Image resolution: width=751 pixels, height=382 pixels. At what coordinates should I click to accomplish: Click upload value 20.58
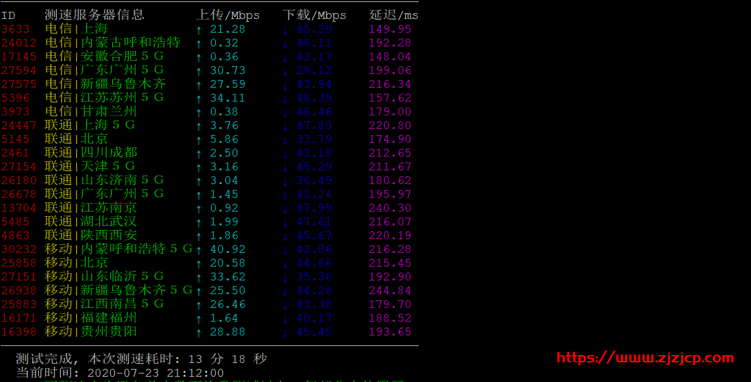click(227, 263)
